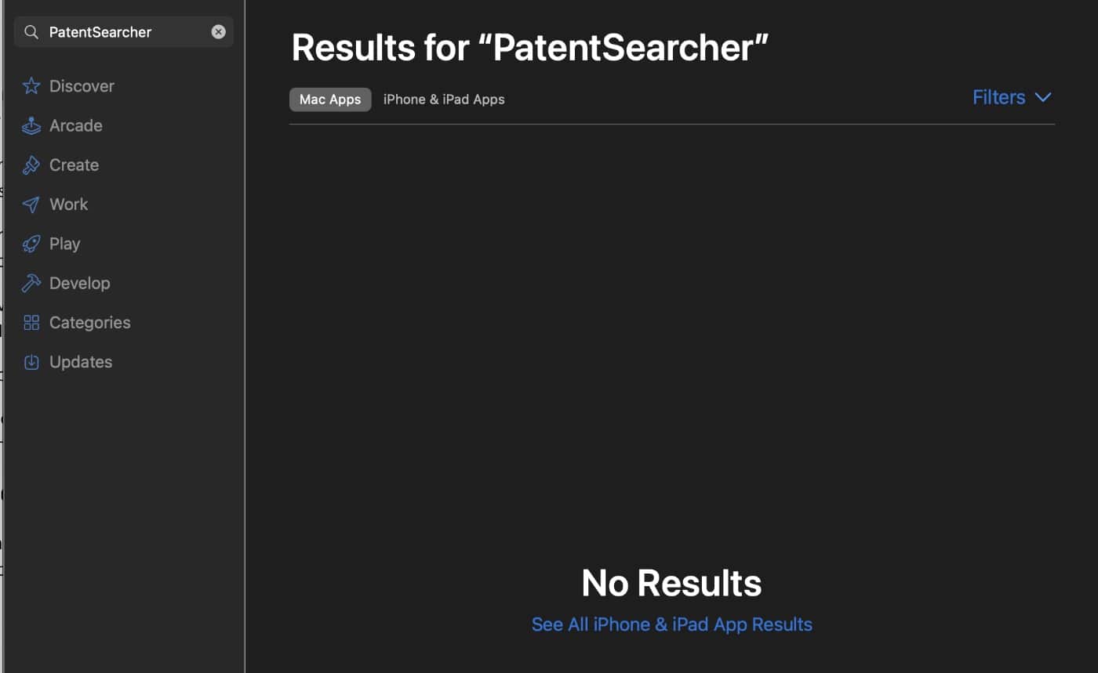
Task: Select the Work paper plane icon
Action: 31,204
